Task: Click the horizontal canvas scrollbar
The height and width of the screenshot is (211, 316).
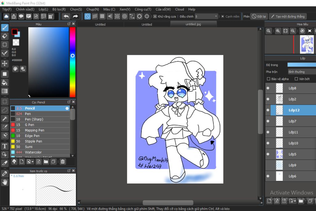Action: [x=168, y=203]
